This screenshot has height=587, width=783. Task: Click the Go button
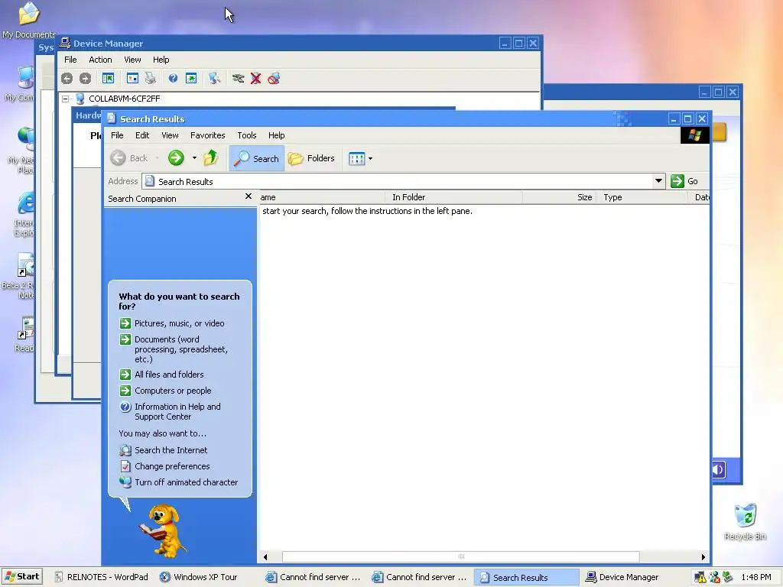coord(685,181)
